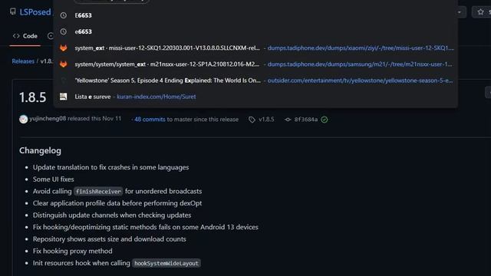
Task: Click 'Fix hooking/deoptimizing static methods' line
Action: [x=145, y=227]
